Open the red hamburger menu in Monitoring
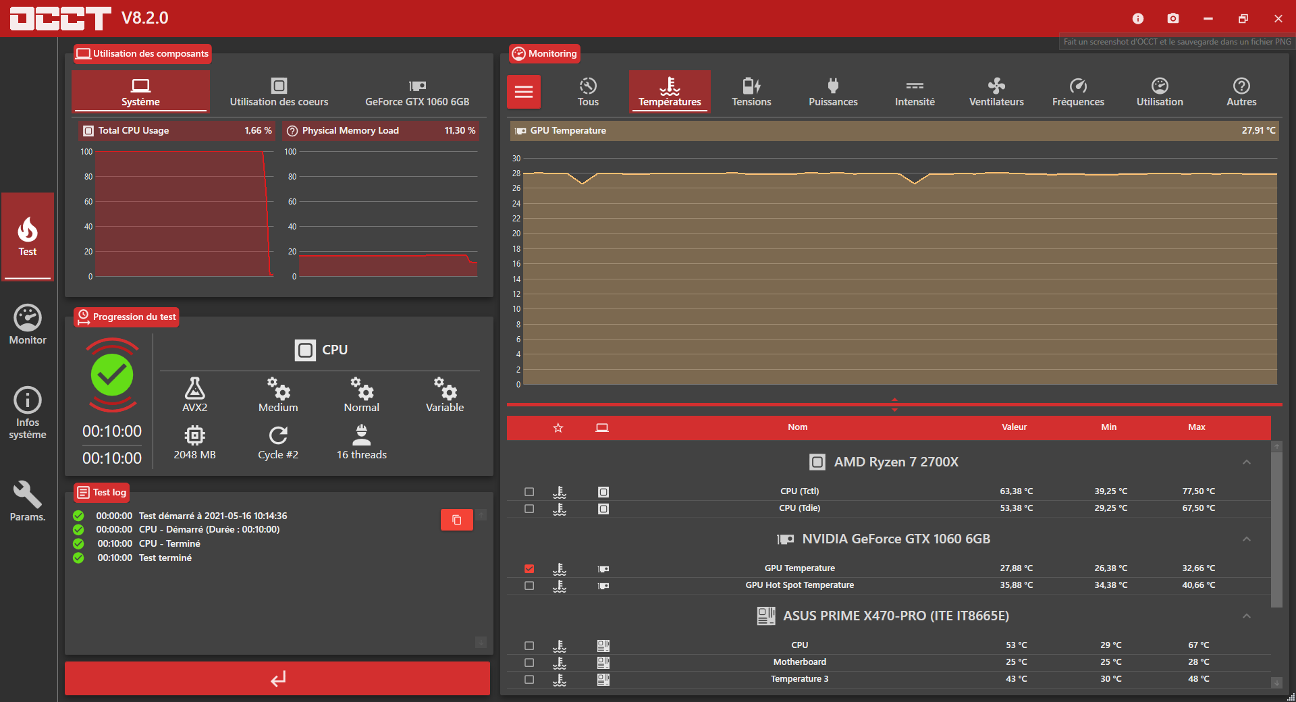 524,92
